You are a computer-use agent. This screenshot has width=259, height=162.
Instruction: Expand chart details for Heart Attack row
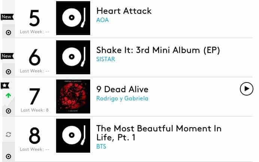(x=8, y=32)
